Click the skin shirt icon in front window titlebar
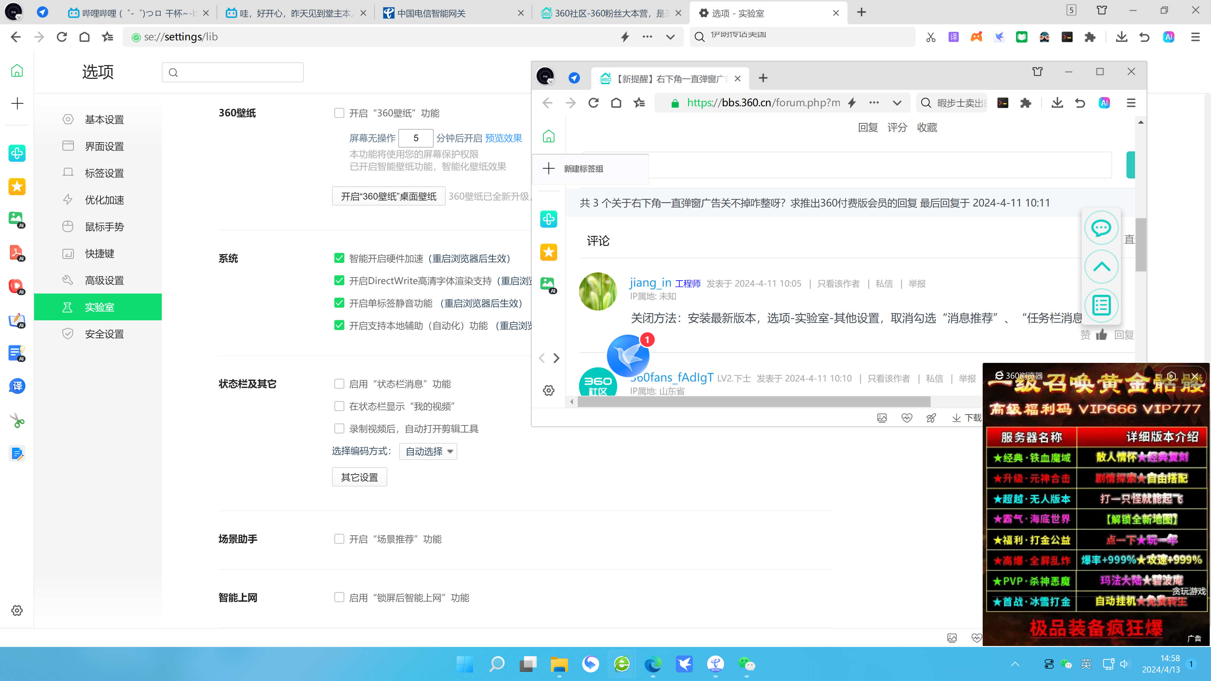 click(x=1038, y=72)
